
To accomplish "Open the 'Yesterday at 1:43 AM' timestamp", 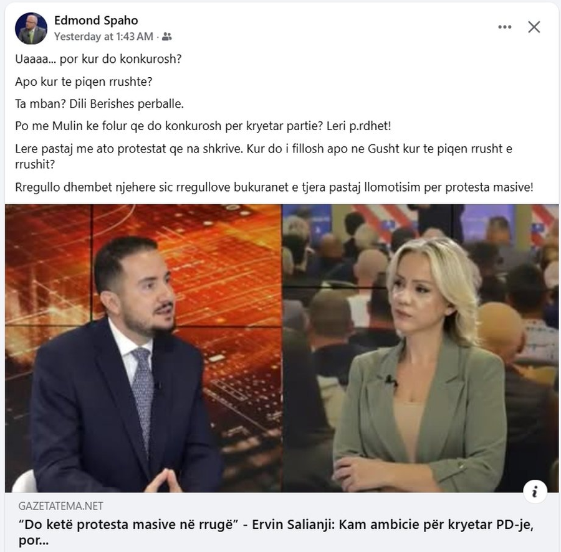I will tap(103, 37).
